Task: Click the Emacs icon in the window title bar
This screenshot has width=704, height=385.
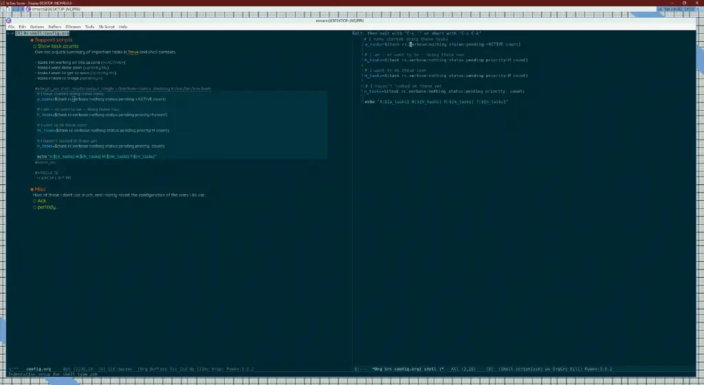Action: point(8,21)
